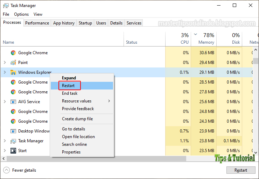Click the Paint process icon
Screen dimensions: 259x179
(x=13, y=63)
